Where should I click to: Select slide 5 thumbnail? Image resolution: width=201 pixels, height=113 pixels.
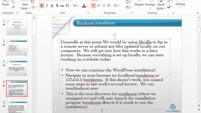coord(17,107)
